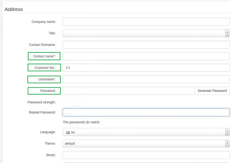231x163 pixels.
Task: Click inside the Password input box
Action: 128,91
